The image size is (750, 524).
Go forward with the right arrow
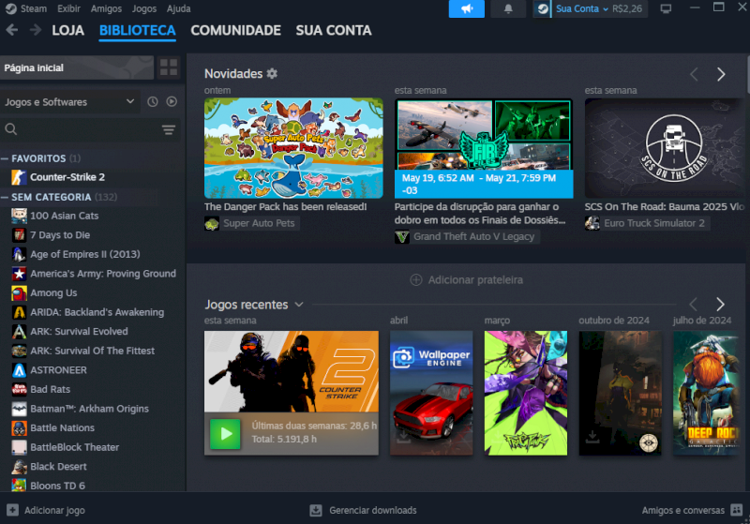(x=36, y=30)
